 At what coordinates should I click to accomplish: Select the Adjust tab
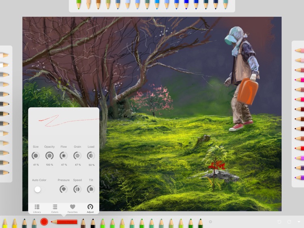pos(90,209)
